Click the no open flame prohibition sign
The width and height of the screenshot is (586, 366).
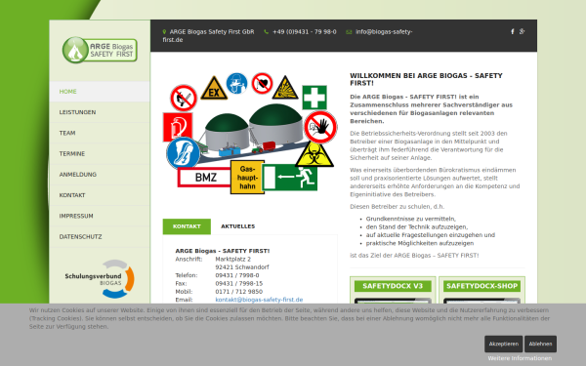click(x=184, y=99)
